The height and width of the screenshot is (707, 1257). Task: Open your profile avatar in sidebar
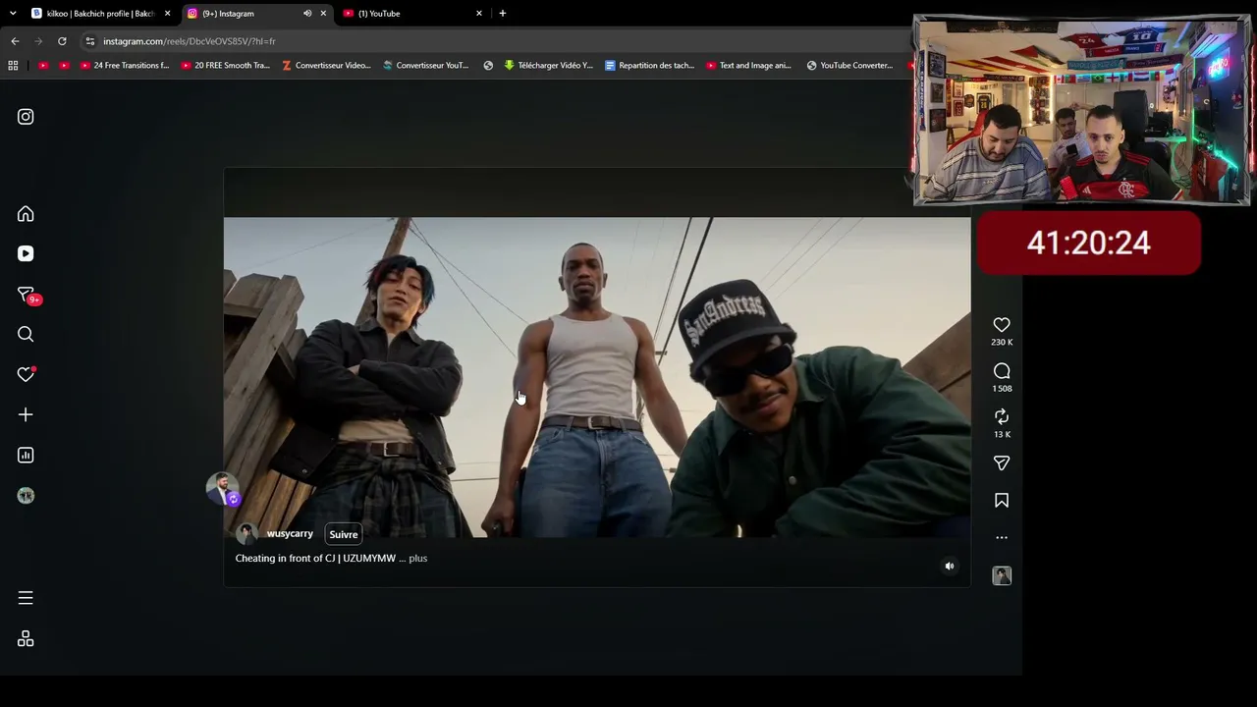pyautogui.click(x=26, y=496)
